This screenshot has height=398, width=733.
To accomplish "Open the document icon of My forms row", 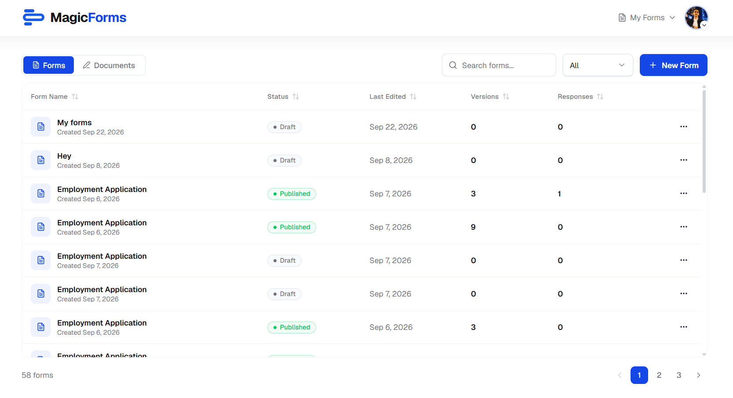I will tap(41, 127).
